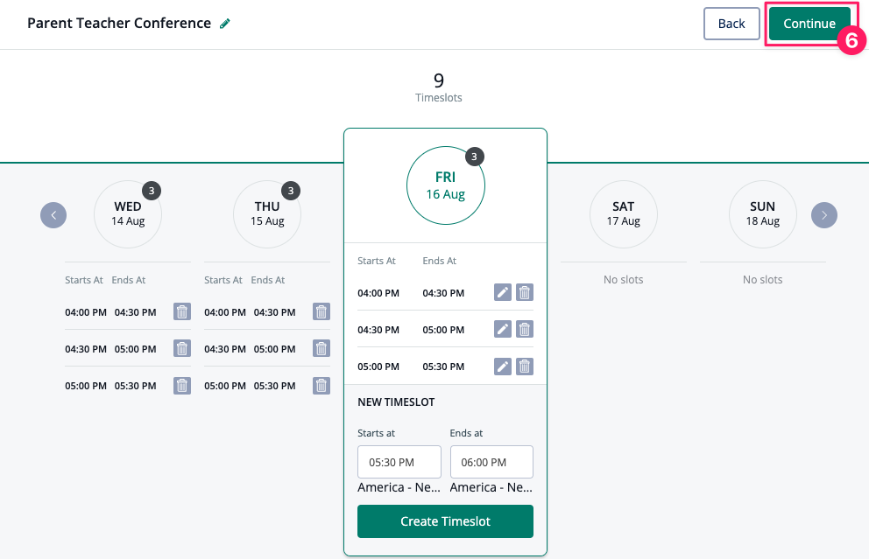This screenshot has width=869, height=559.
Task: Delete Thursday 04:30 PM timeslot
Action: (321, 349)
